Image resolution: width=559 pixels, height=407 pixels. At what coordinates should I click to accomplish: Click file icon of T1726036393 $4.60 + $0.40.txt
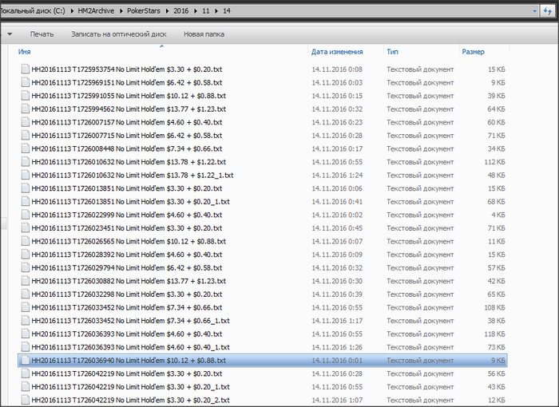25,334
